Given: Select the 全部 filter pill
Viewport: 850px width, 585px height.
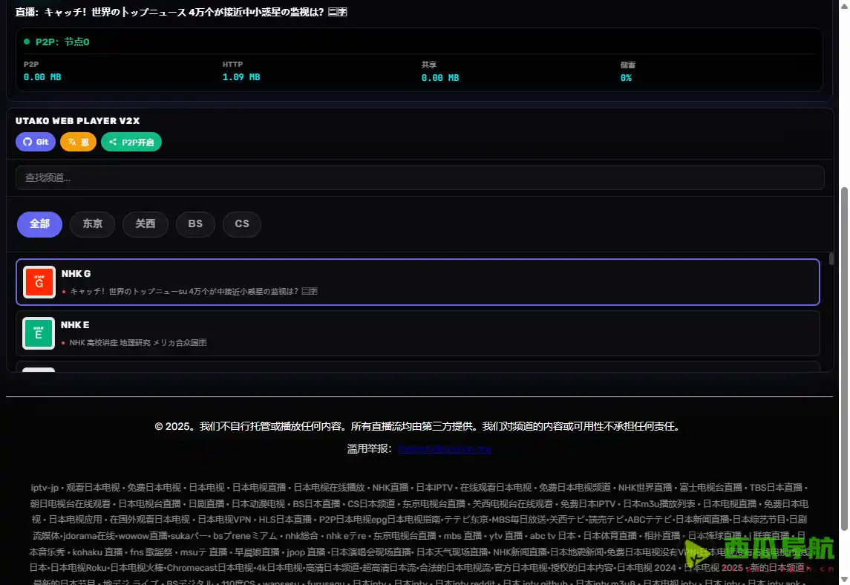Looking at the screenshot, I should point(39,223).
